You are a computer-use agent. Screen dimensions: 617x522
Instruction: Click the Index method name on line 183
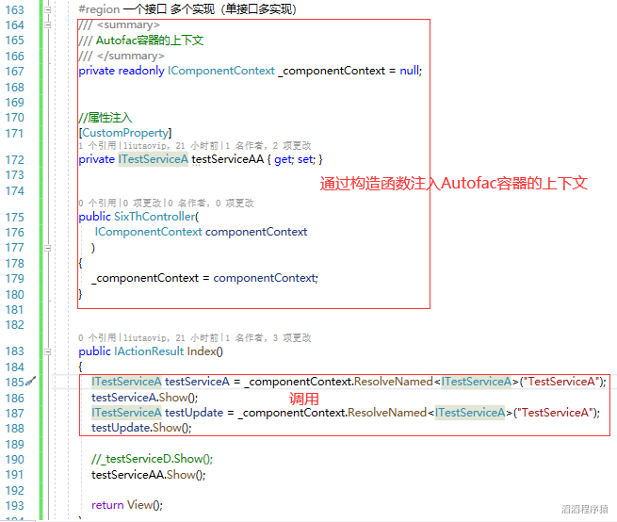pyautogui.click(x=202, y=351)
